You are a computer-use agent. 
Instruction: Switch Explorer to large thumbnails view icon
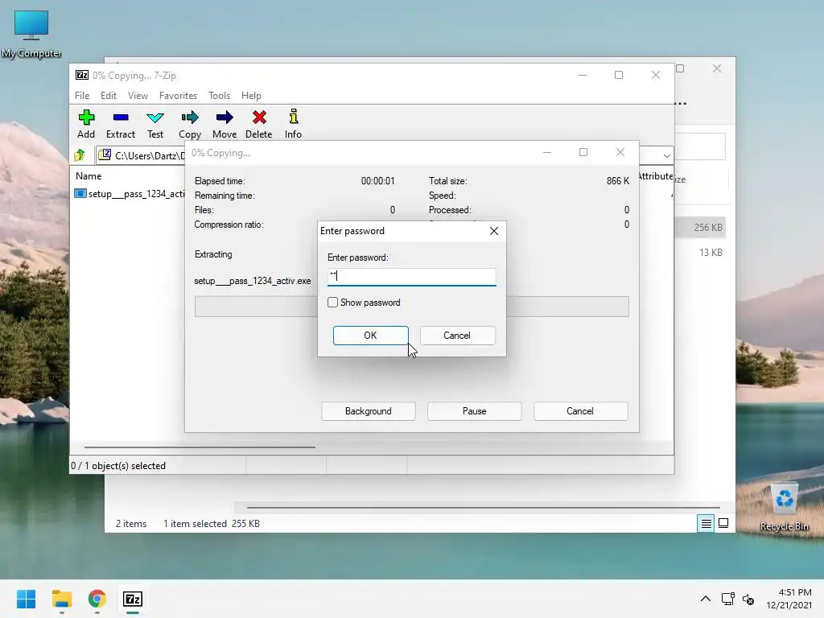coord(723,523)
